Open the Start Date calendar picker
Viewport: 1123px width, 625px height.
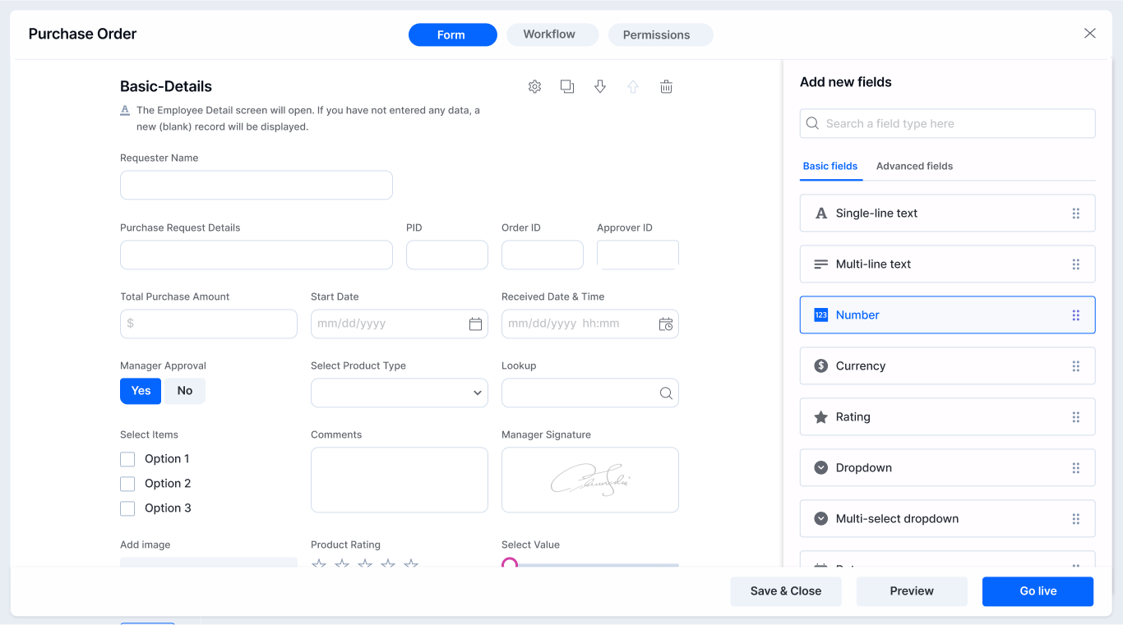pyautogui.click(x=475, y=324)
